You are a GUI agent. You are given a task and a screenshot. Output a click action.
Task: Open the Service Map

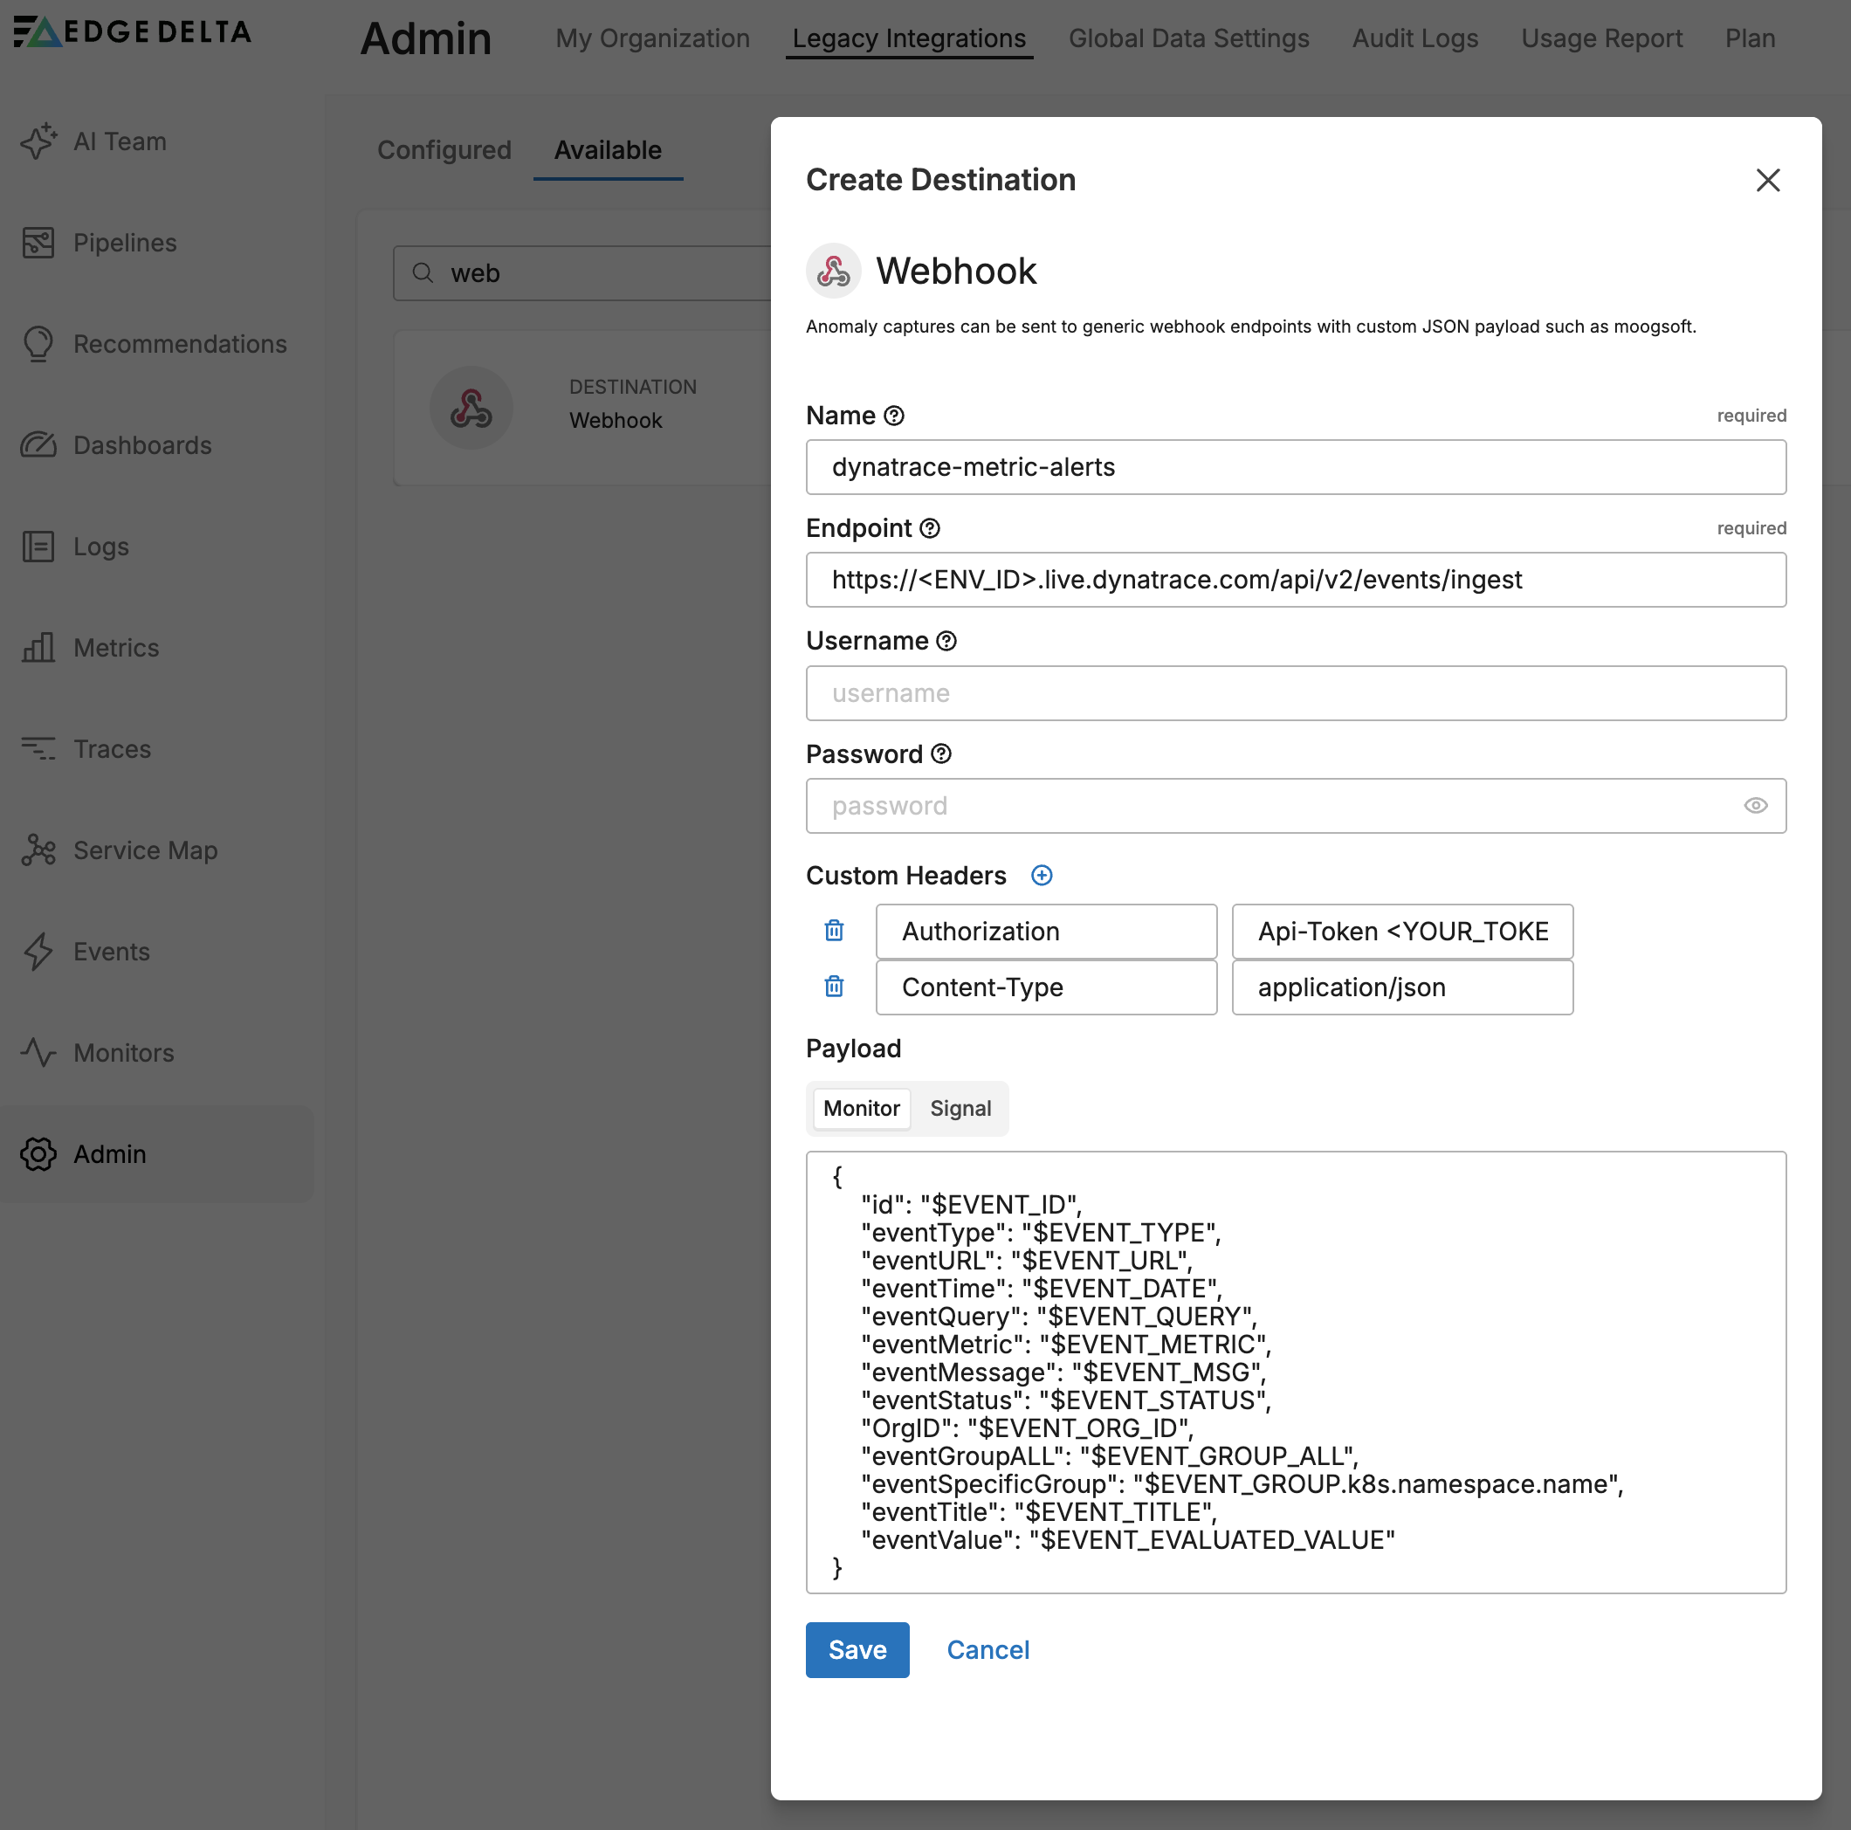[x=145, y=850]
